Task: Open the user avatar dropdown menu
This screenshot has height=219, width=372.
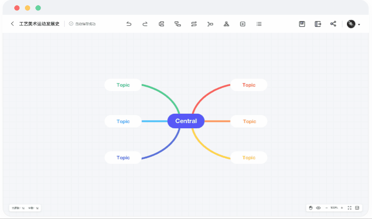Action: 354,24
